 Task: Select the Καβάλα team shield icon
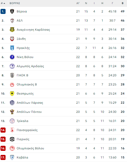coord(12,157)
